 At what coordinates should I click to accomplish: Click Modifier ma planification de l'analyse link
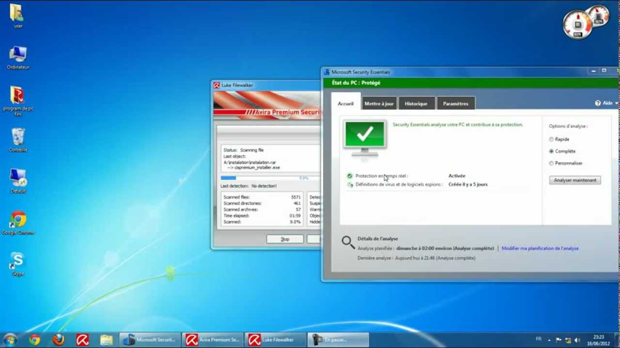coord(540,248)
